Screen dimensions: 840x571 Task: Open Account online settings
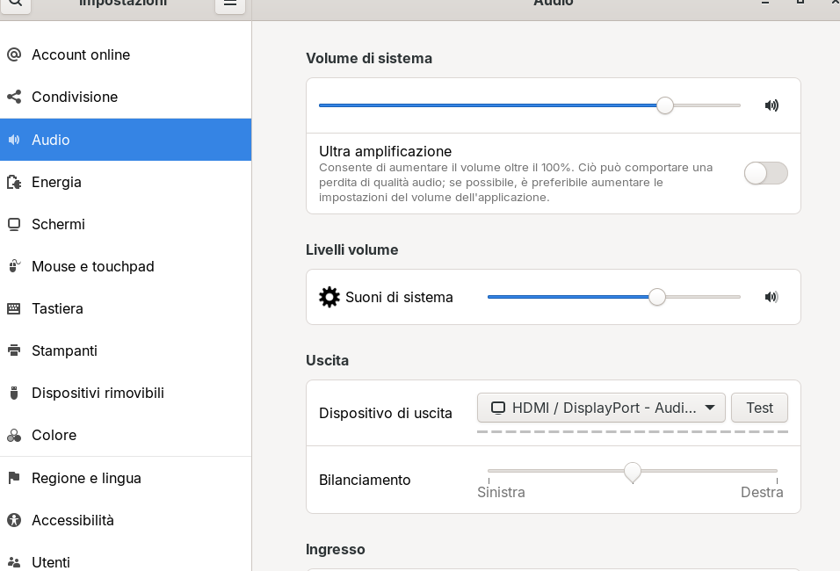click(126, 54)
